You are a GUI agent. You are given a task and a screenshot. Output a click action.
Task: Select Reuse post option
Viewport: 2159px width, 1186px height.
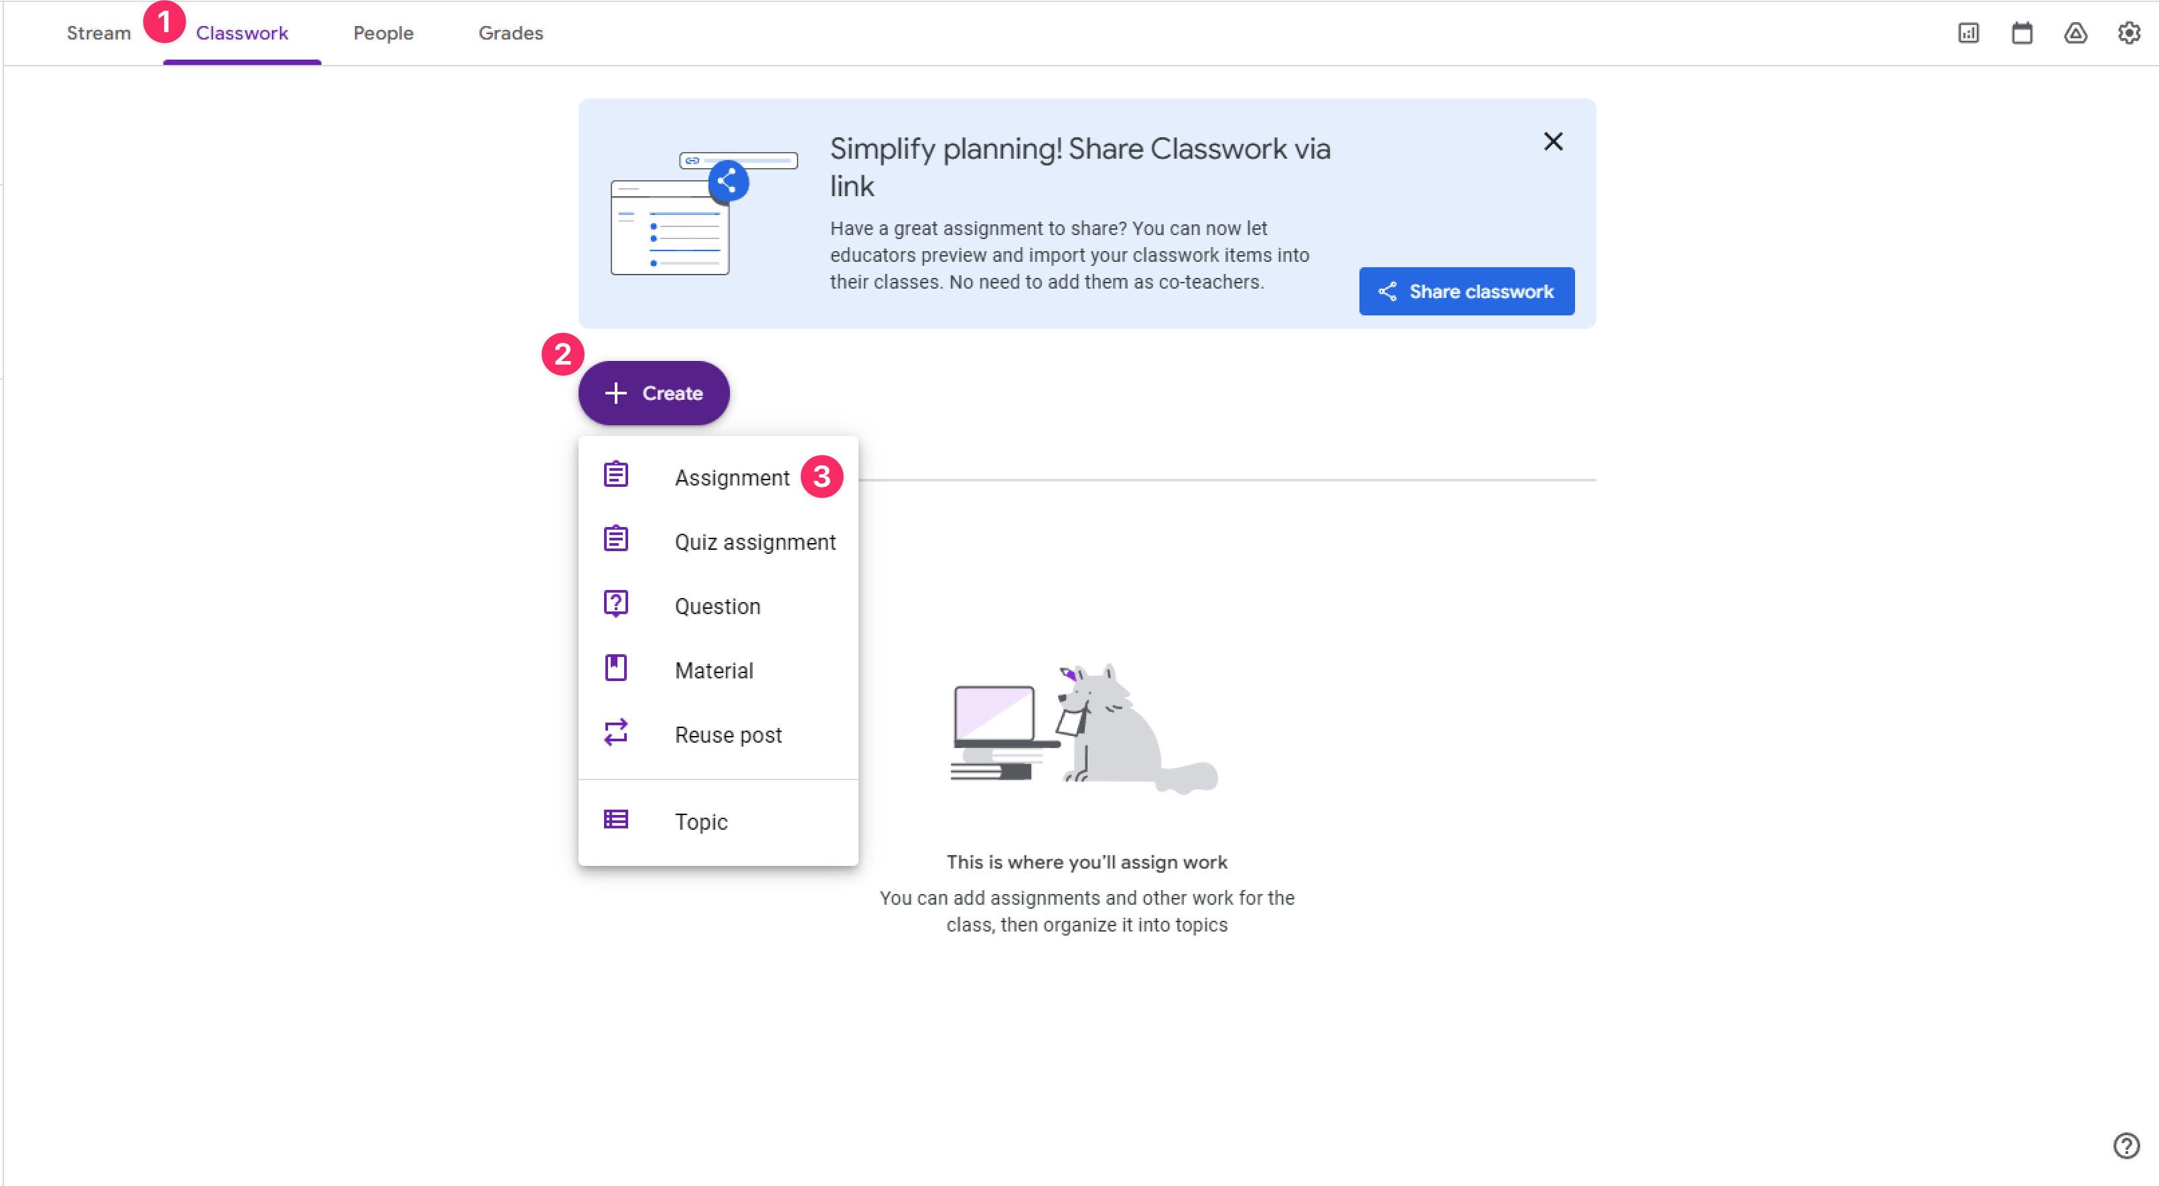coord(717,734)
